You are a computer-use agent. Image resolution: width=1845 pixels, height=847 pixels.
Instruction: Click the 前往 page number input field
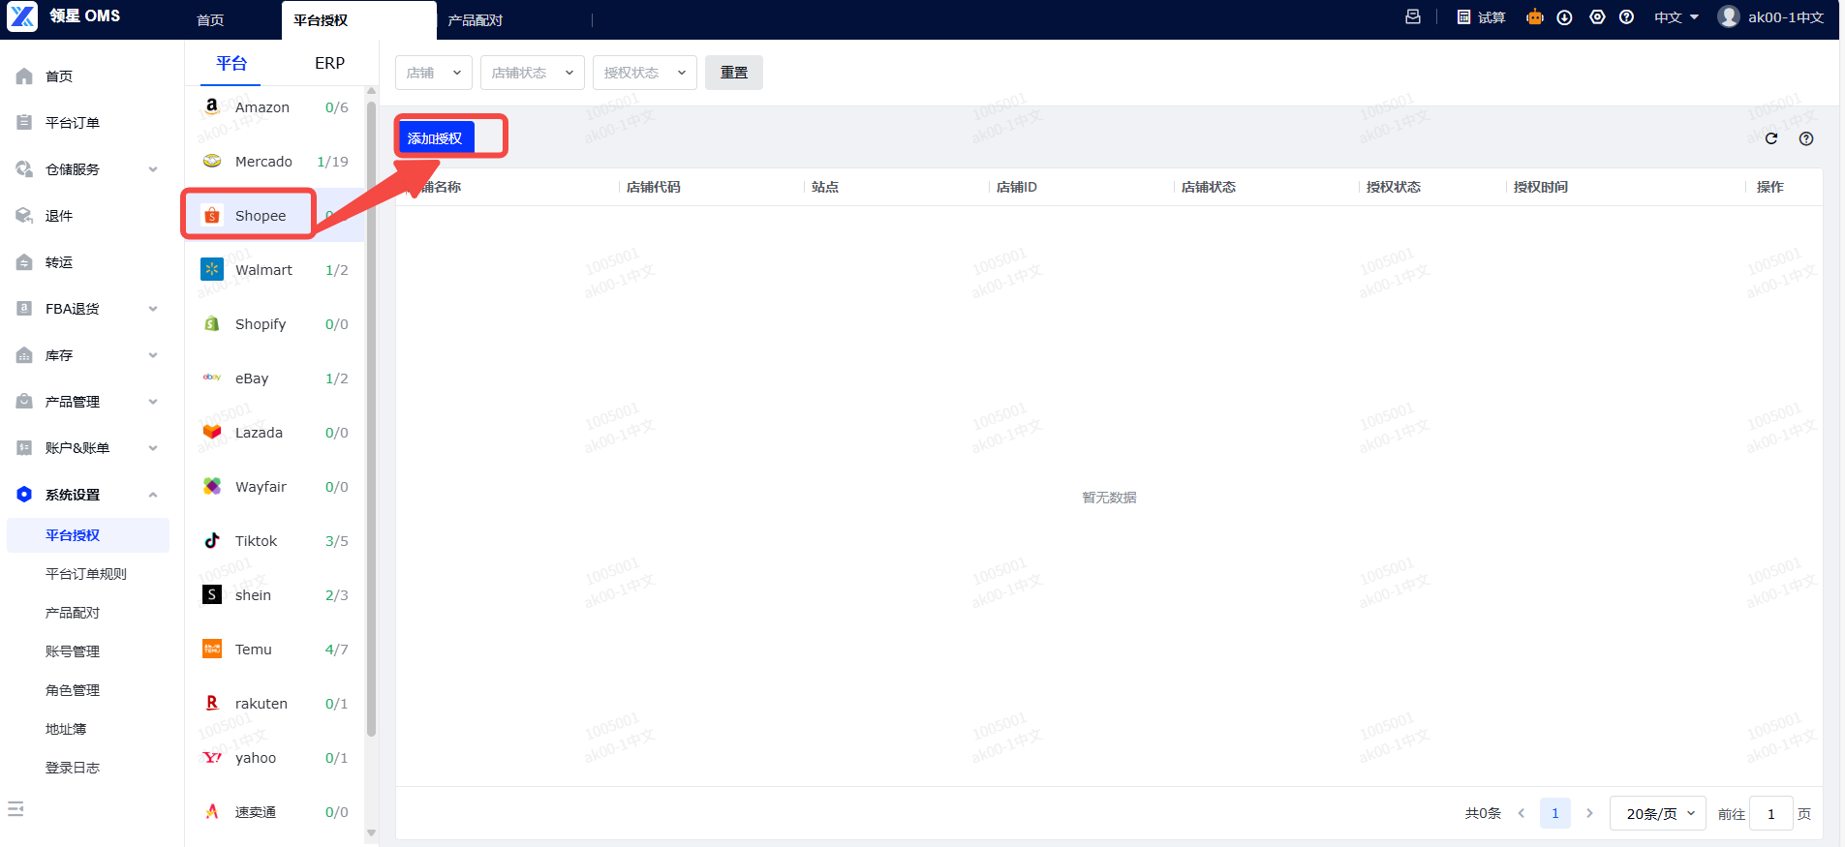click(1771, 813)
